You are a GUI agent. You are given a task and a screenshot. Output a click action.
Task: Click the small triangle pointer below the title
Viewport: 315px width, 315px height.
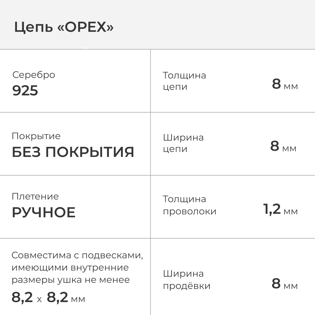click(x=85, y=48)
